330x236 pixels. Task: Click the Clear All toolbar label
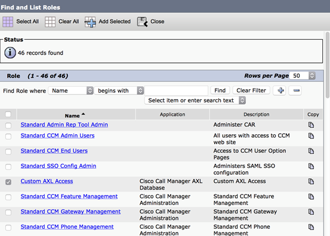point(69,21)
